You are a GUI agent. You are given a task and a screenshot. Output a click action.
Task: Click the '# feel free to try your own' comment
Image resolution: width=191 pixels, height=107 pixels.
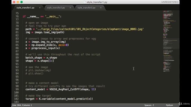tap(46, 26)
